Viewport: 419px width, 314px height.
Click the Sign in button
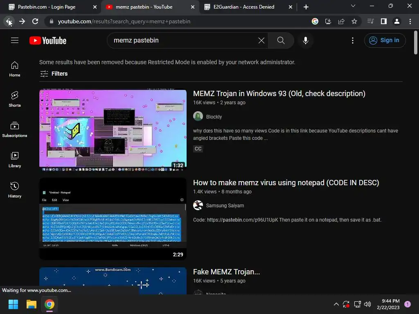pos(385,40)
